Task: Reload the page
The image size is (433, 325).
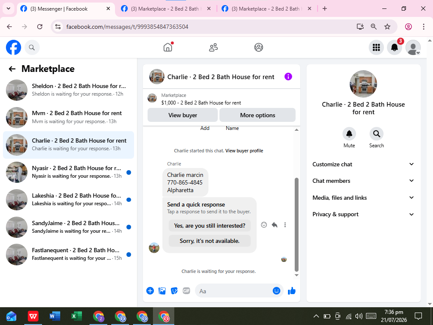Action: coord(40,27)
